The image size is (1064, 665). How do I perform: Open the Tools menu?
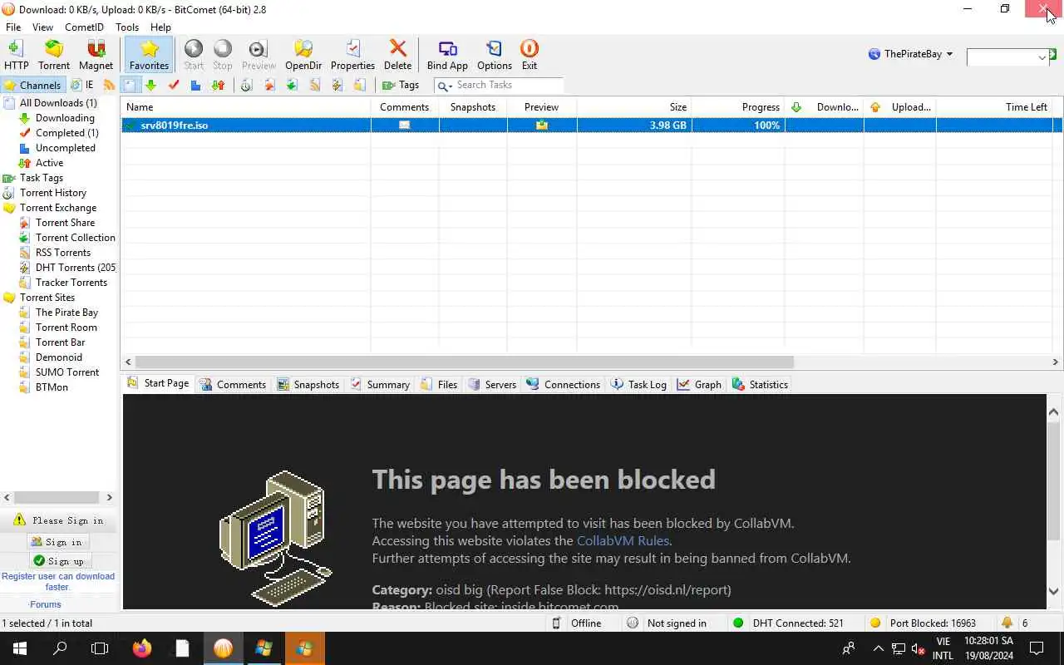pos(127,27)
